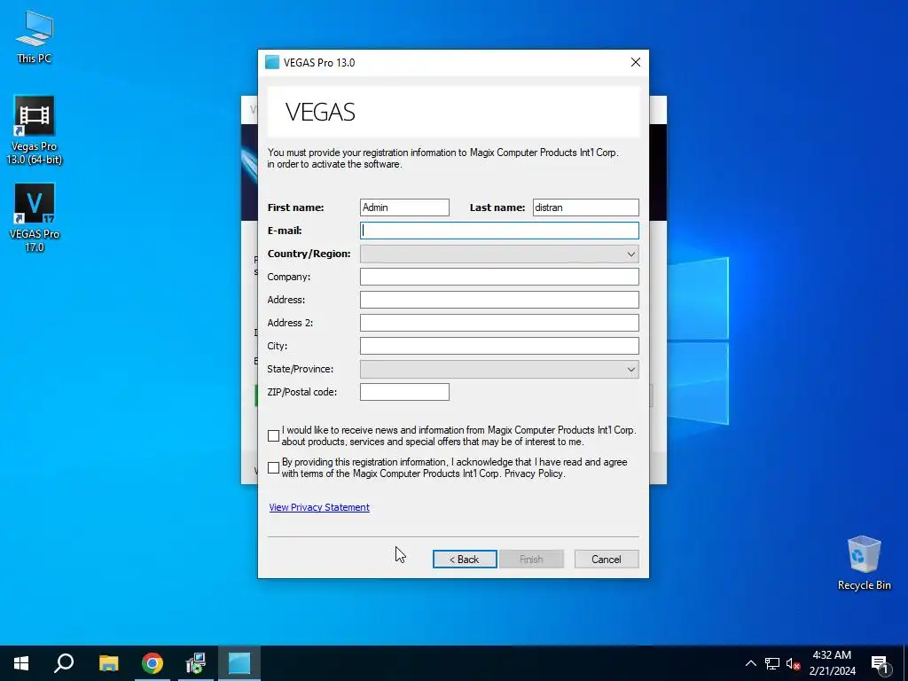This screenshot has height=681, width=908.
Task: Switch to the VEGAS Pro taskbar window icon
Action: (239, 663)
